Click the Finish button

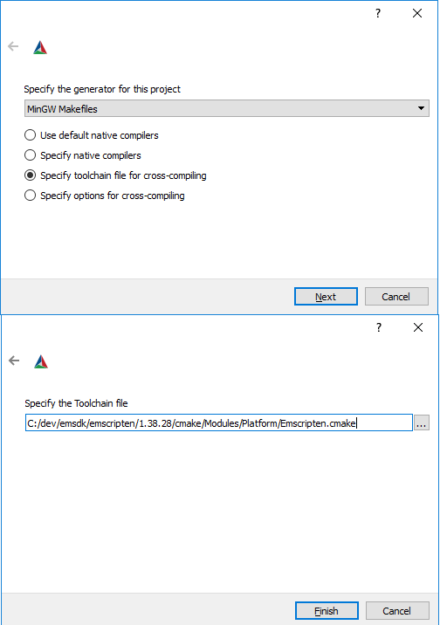327,611
